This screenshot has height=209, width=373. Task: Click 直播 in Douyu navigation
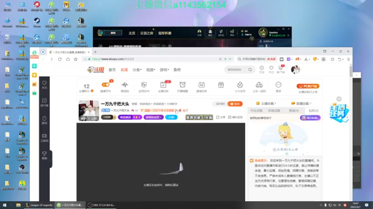coord(124,70)
